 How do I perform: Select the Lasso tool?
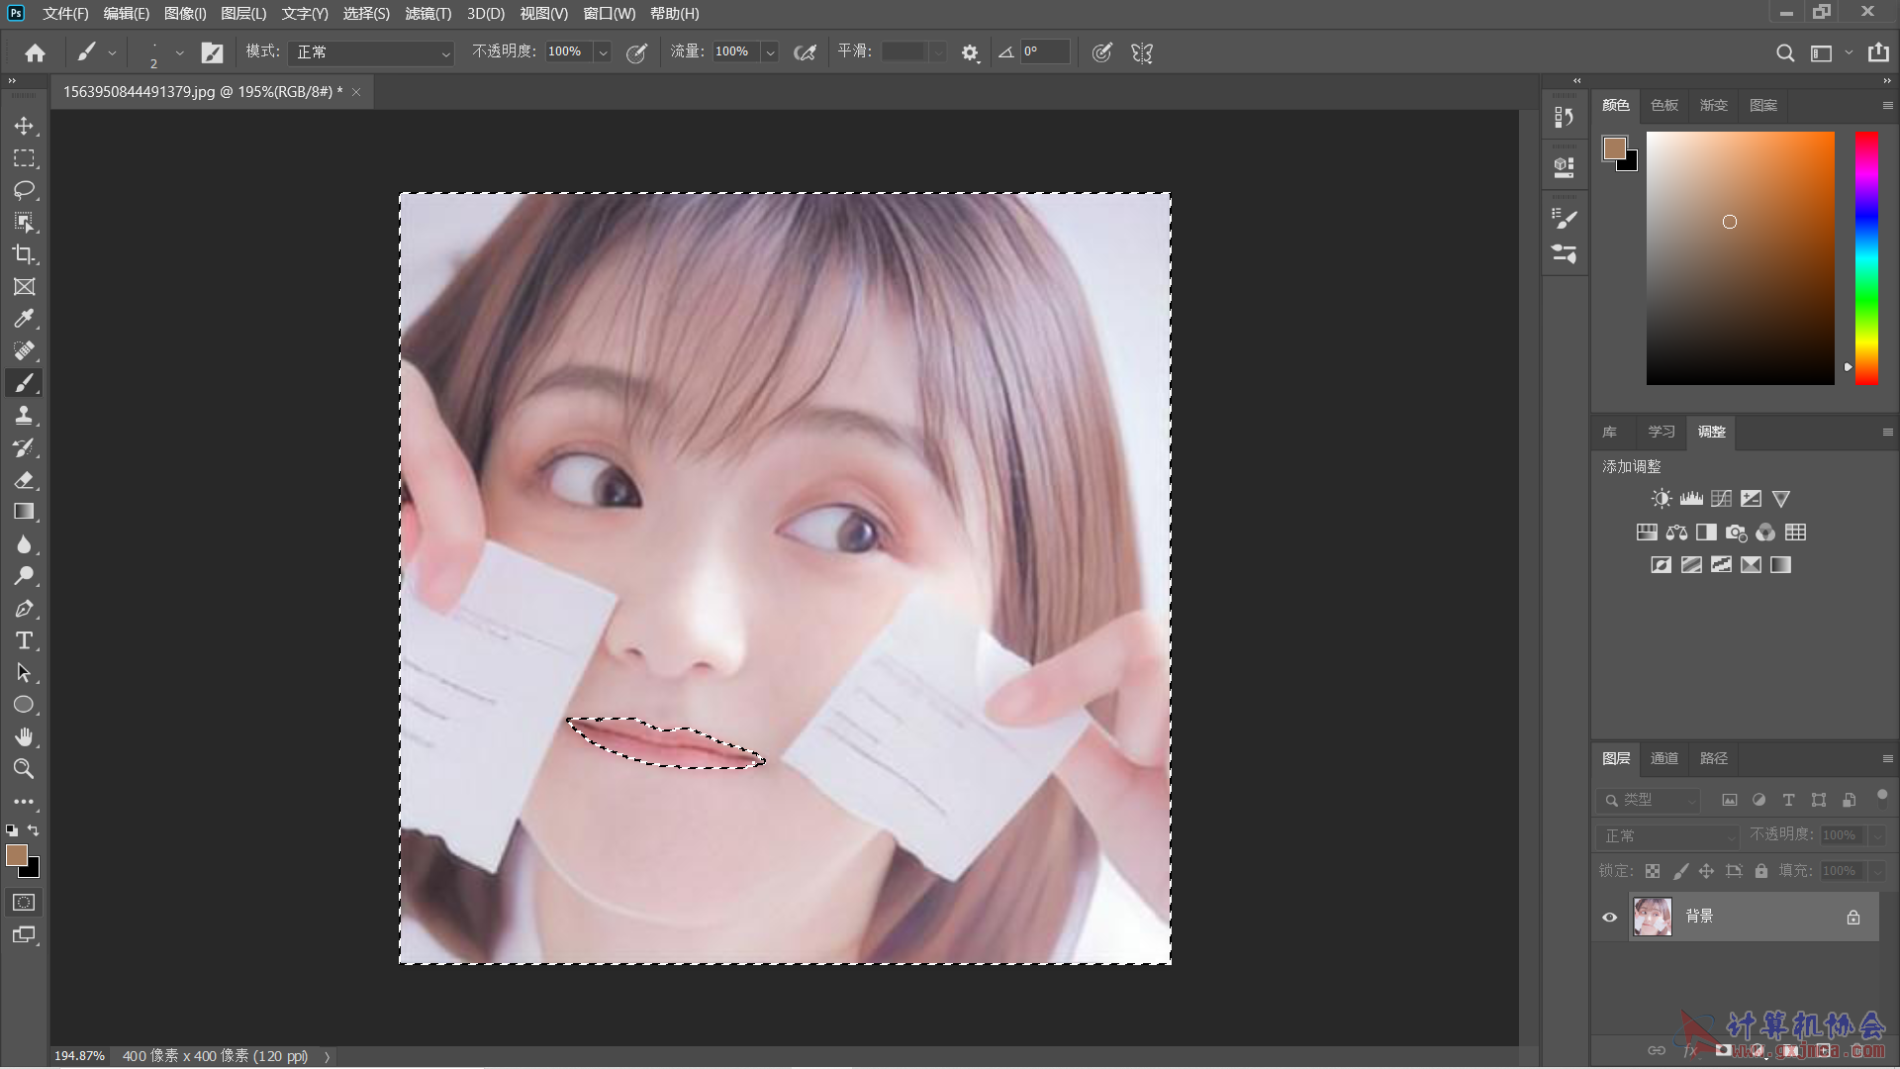24,190
